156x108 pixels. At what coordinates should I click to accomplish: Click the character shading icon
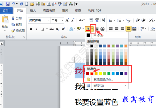pyautogui.click(x=97, y=29)
